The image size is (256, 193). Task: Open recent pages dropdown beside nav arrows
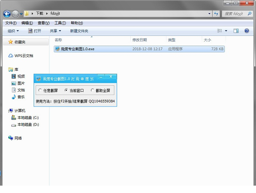click(21, 14)
